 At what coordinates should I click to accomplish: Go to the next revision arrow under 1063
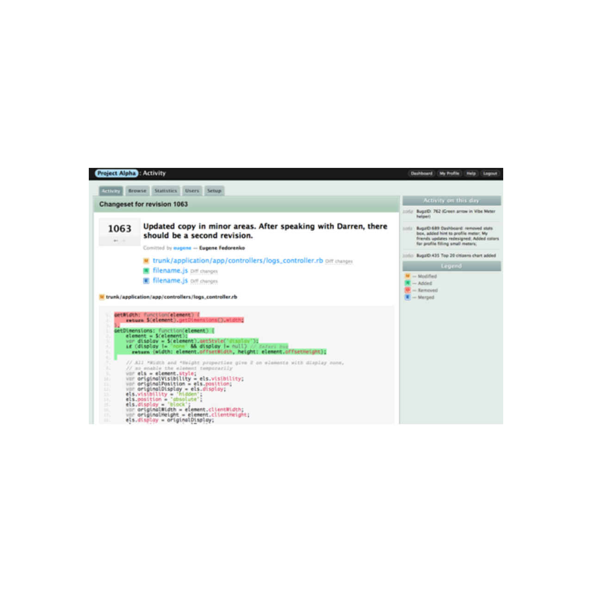coord(123,240)
